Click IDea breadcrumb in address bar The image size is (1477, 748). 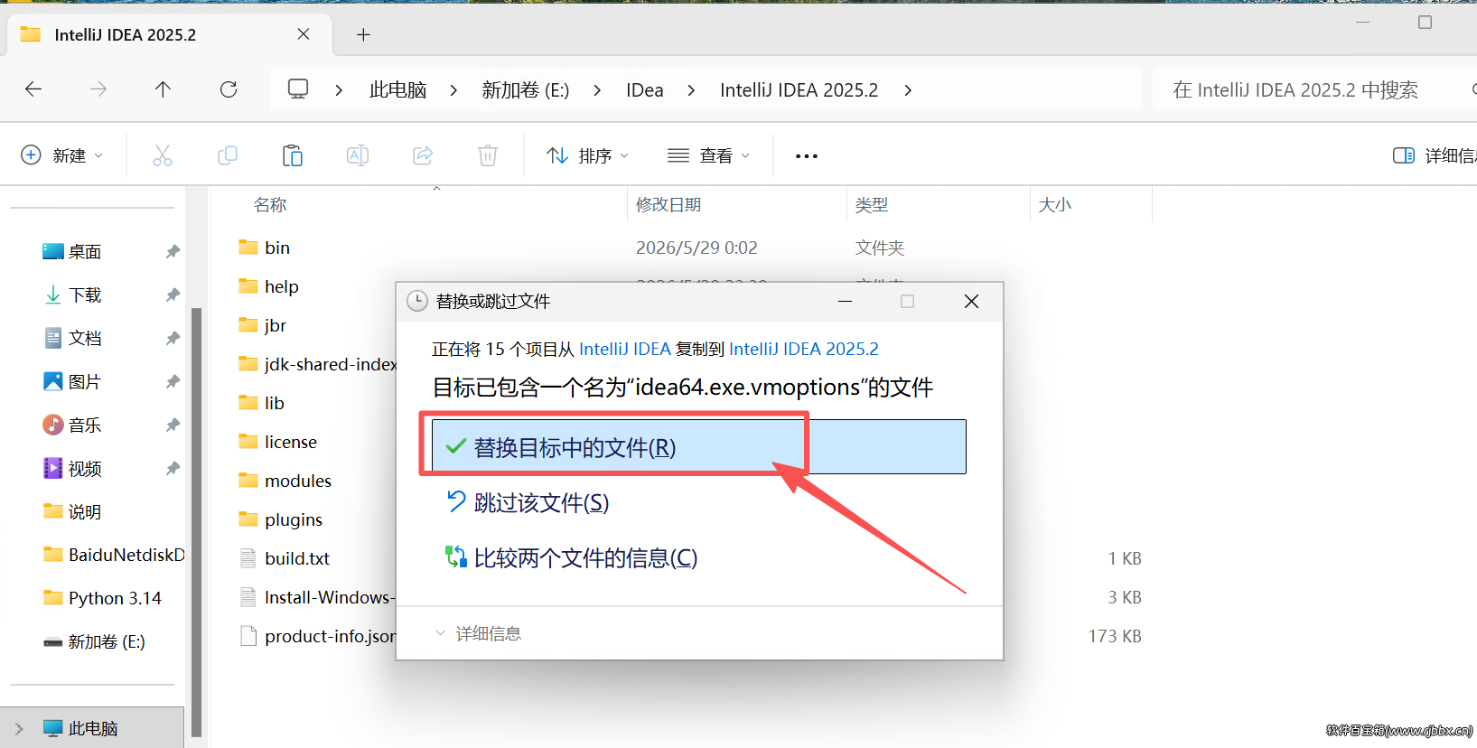click(645, 90)
